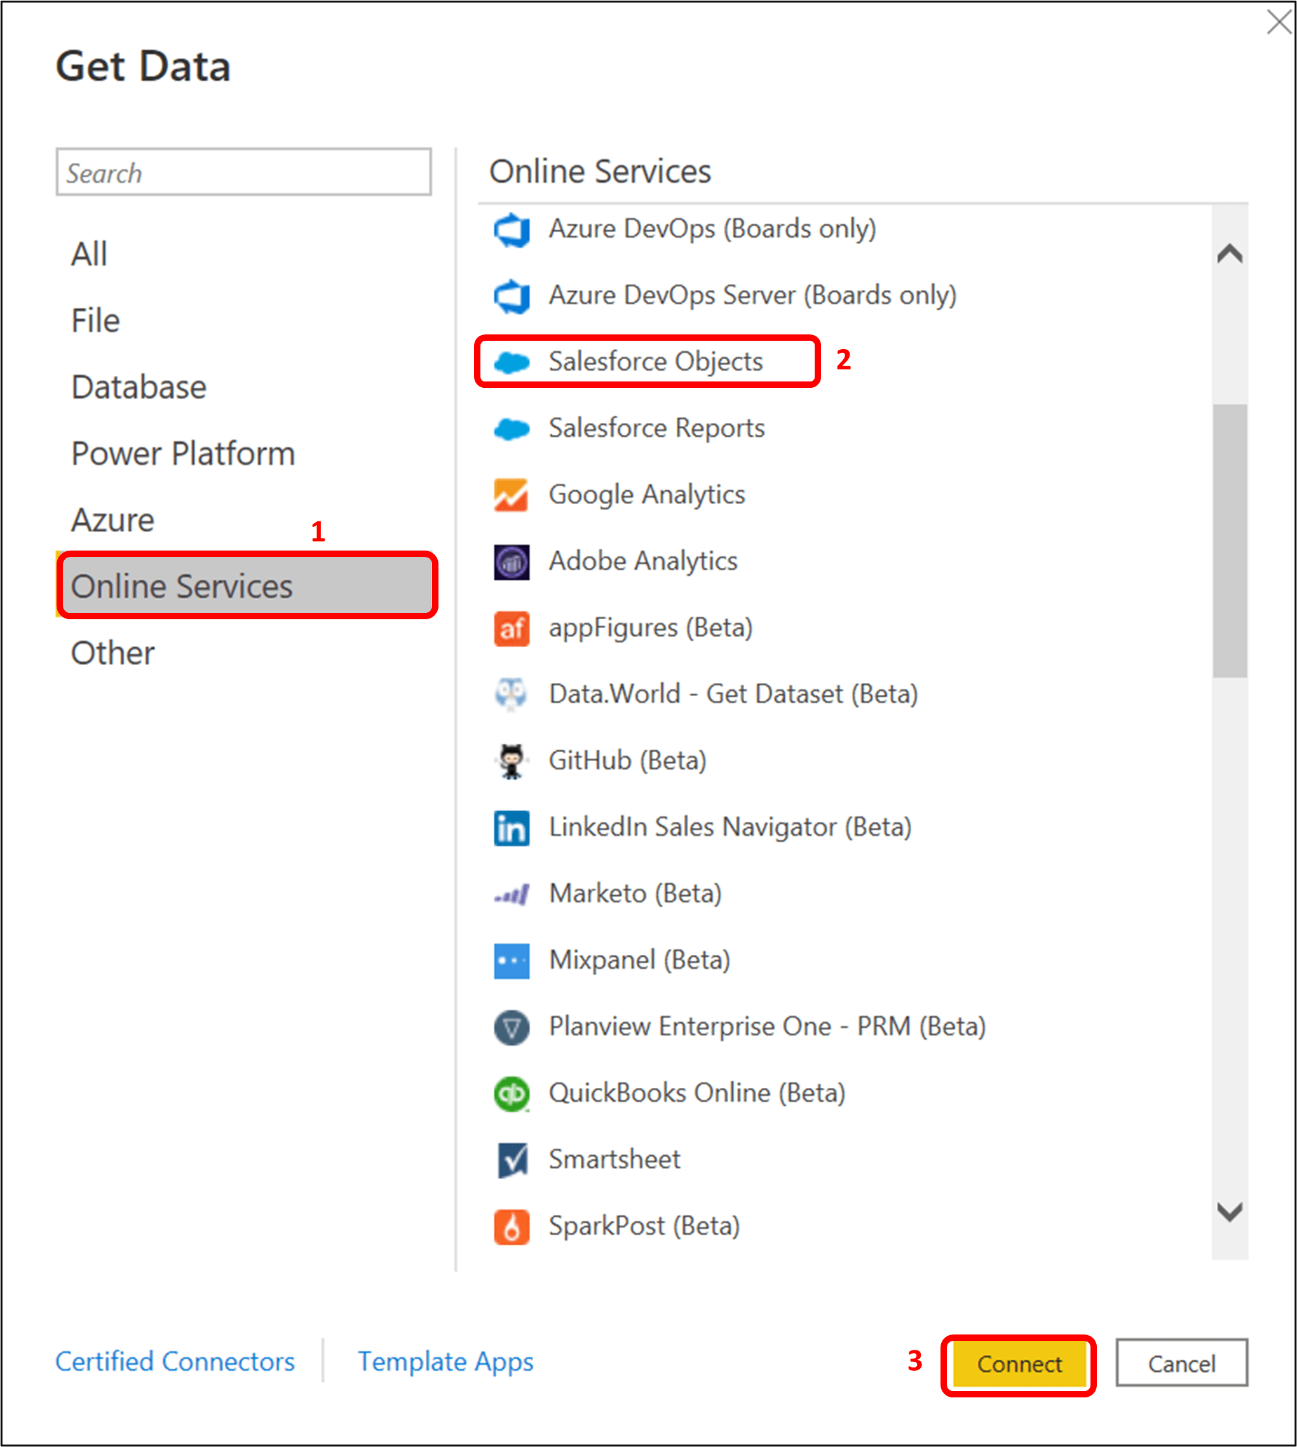Select the Power Platform category
Screen dimensions: 1297x1447
182,452
